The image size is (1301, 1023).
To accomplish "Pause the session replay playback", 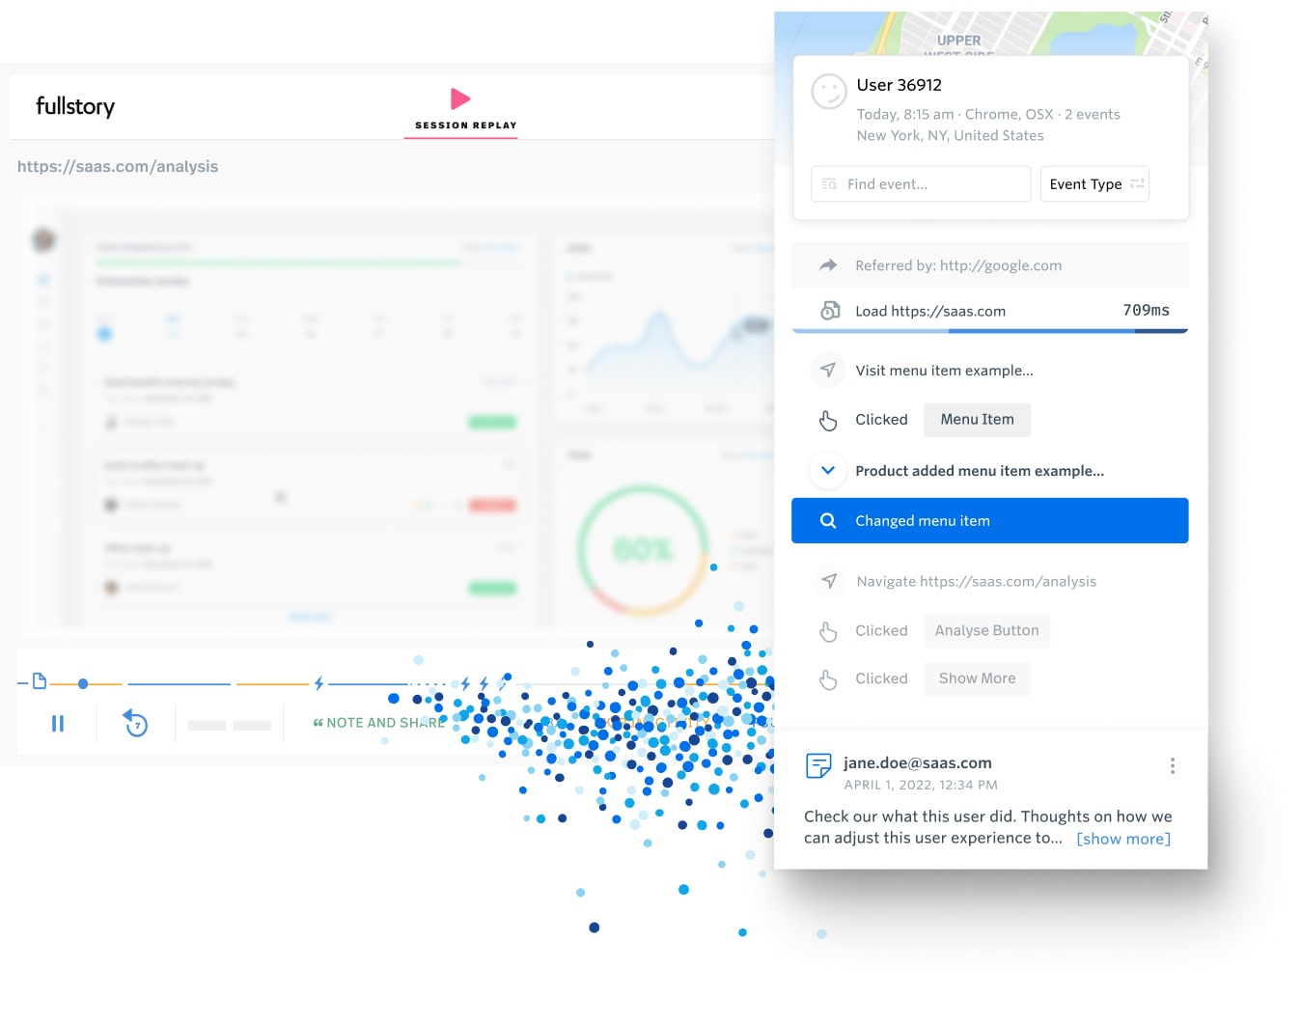I will tap(58, 723).
